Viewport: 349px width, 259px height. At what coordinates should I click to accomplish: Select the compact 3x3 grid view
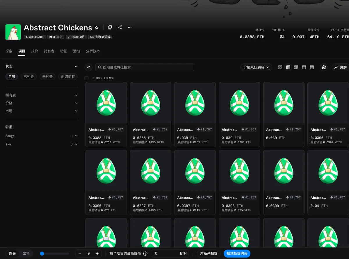click(x=288, y=67)
